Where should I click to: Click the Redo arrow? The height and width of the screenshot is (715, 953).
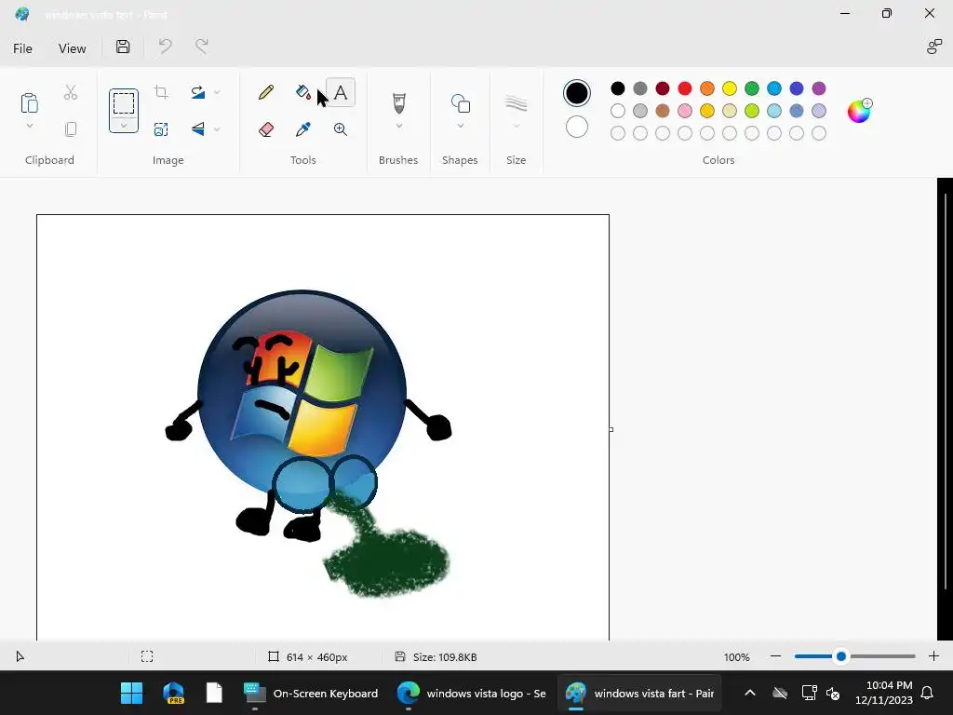201,47
